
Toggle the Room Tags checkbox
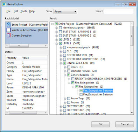tap(69, 99)
